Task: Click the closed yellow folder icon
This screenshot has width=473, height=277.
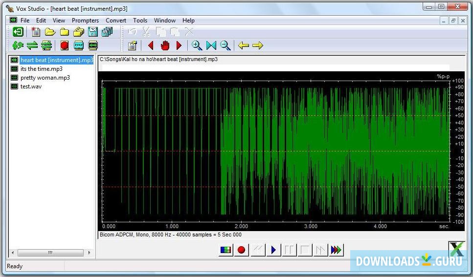Action: 64,32
